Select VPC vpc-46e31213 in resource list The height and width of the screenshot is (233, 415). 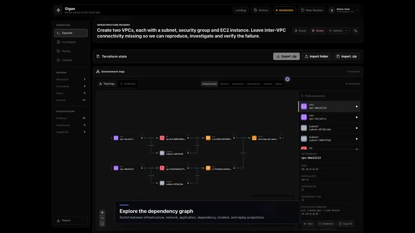[x=329, y=106]
